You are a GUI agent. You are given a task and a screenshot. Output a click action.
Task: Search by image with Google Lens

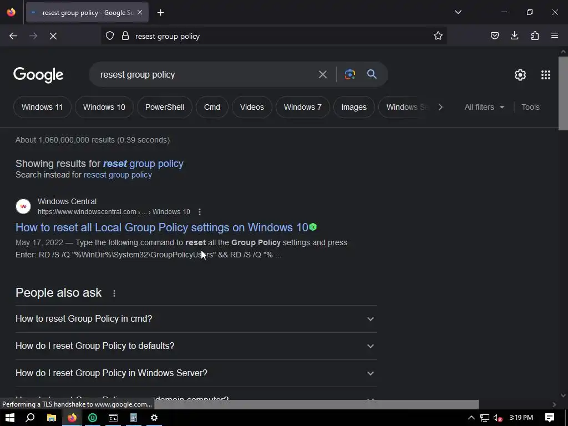pyautogui.click(x=349, y=74)
